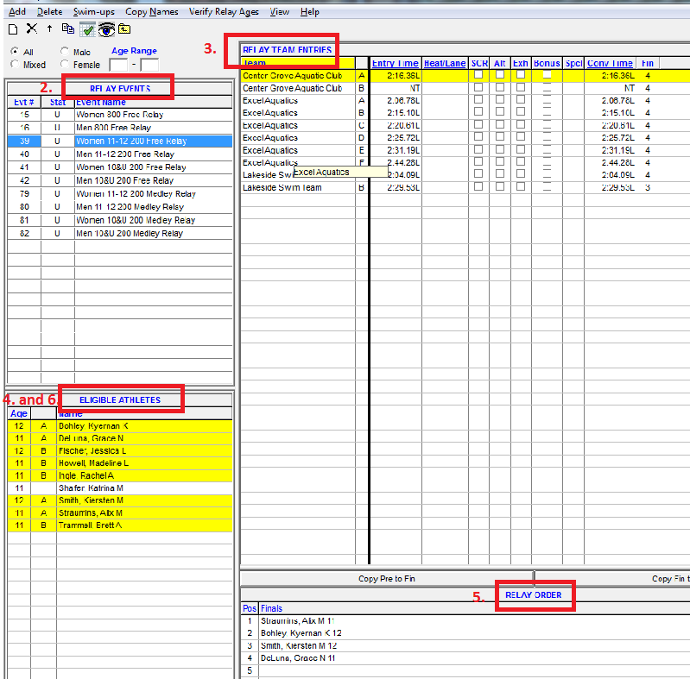The image size is (690, 679).
Task: Open the Swim-ups menu
Action: 93,12
